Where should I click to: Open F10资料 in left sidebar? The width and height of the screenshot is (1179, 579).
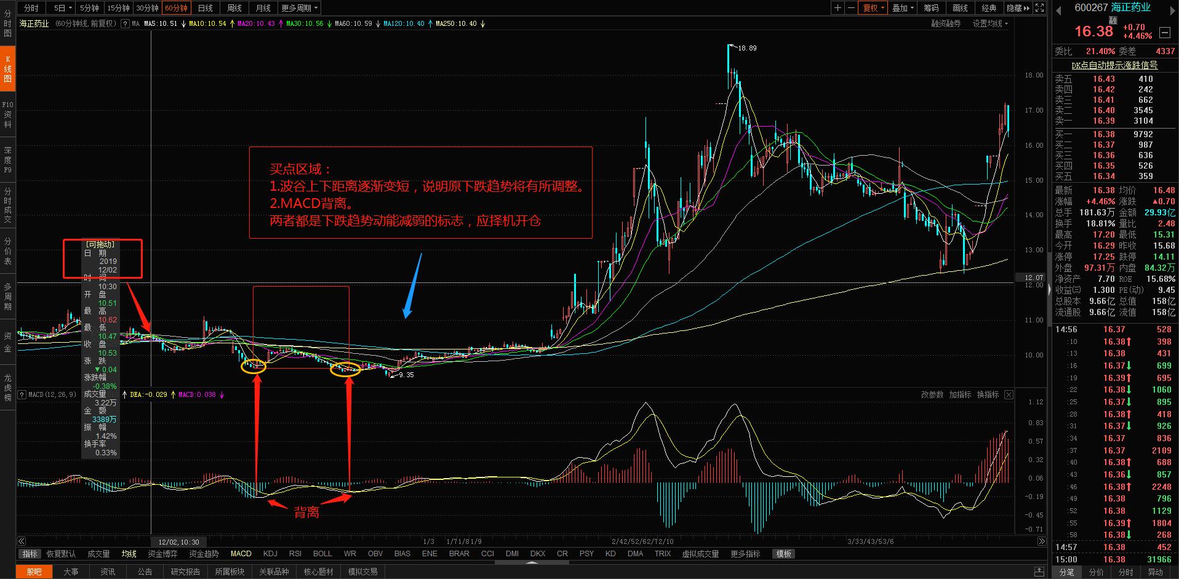(x=7, y=114)
